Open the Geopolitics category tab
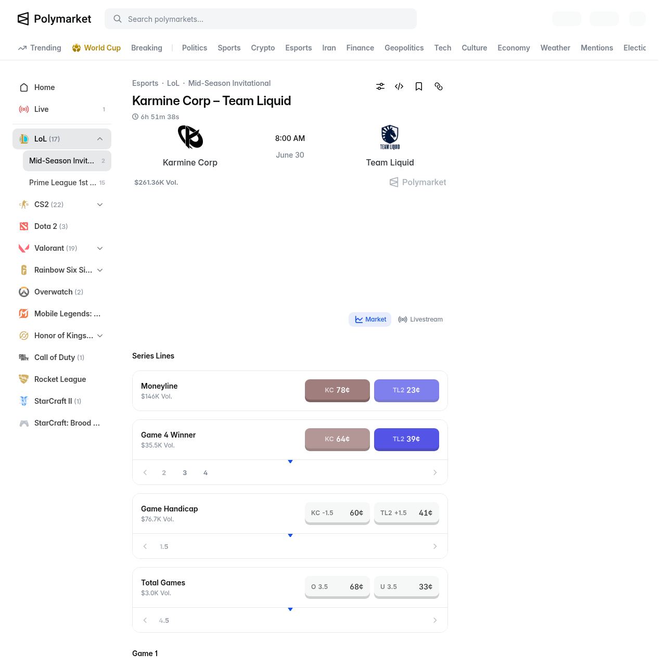The height and width of the screenshot is (666, 666). click(404, 48)
